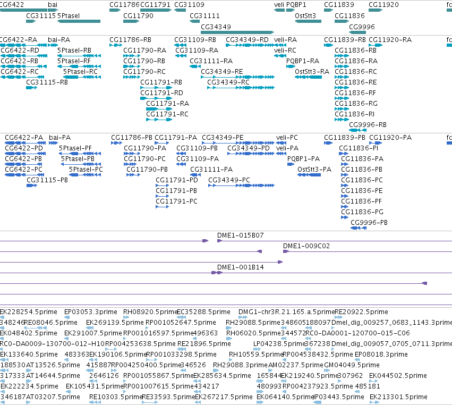Viewport: 452px width, 405px height.
Task: Click the EK133640.5prime EST label
Action: (x=29, y=354)
